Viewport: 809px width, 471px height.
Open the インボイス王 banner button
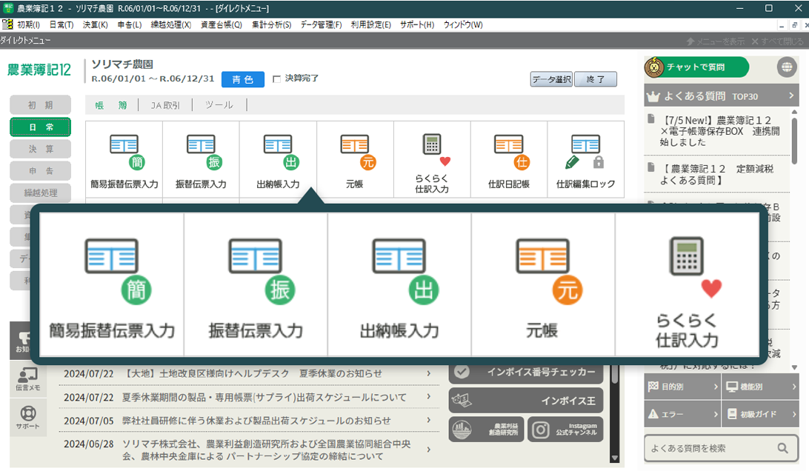tap(526, 401)
